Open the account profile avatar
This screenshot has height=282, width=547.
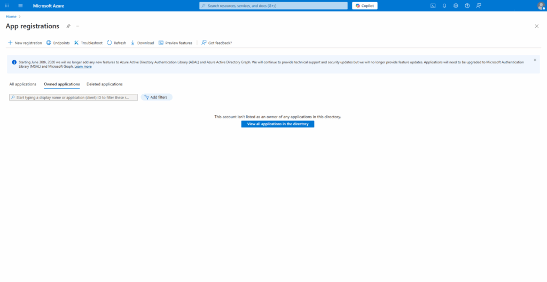point(541,6)
